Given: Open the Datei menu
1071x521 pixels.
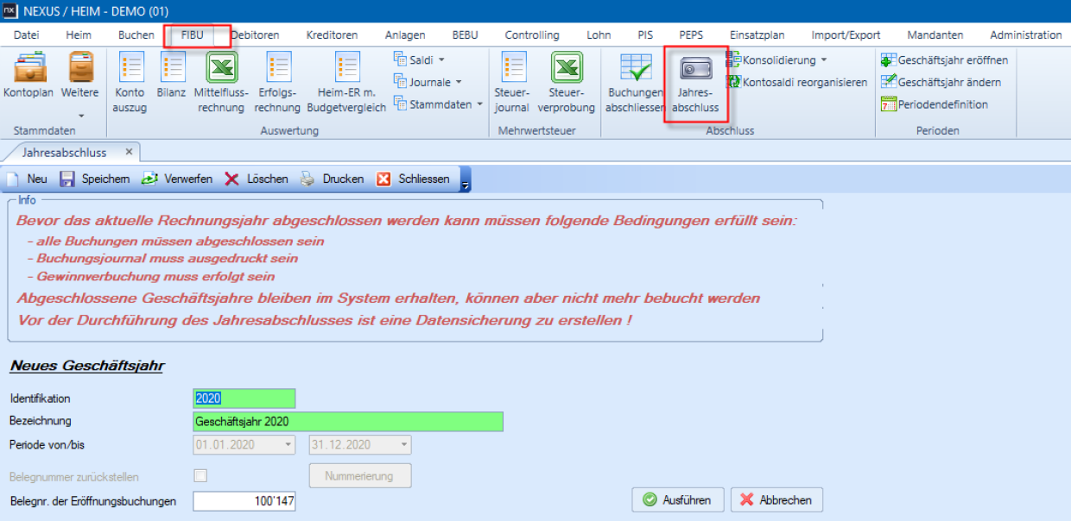Looking at the screenshot, I should [27, 35].
